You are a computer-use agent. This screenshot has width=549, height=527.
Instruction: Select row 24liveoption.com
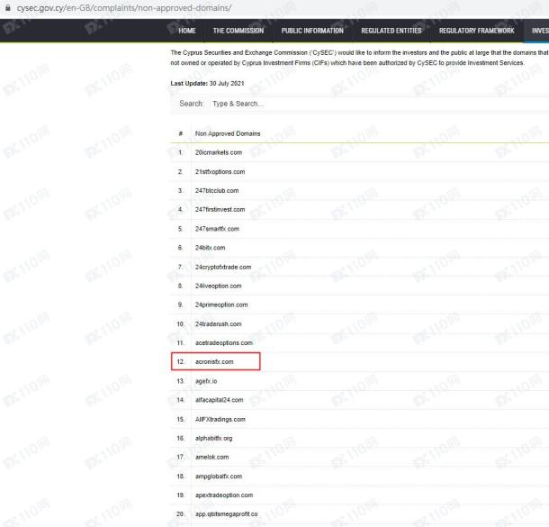coord(360,286)
